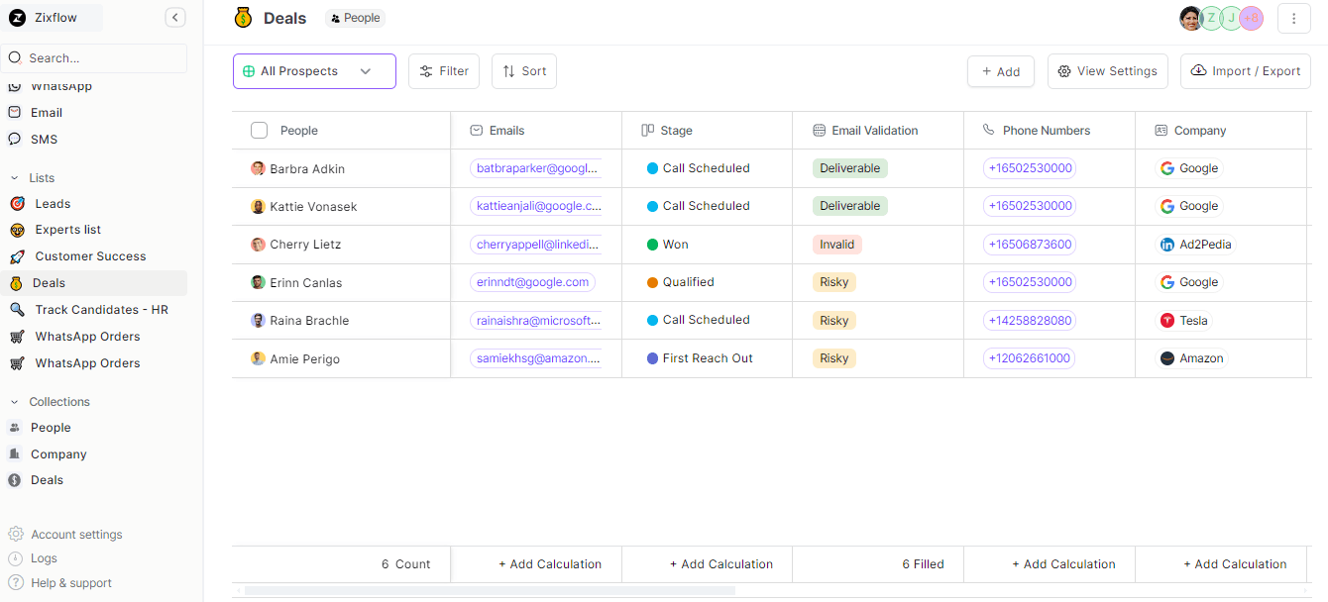1328x602 pixels.
Task: Collapse the sidebar with the chevron button
Action: click(x=175, y=17)
